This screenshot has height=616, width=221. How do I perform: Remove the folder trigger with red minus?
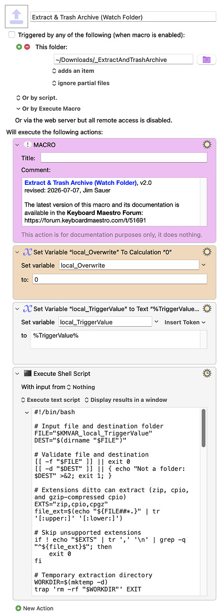[x=27, y=47]
